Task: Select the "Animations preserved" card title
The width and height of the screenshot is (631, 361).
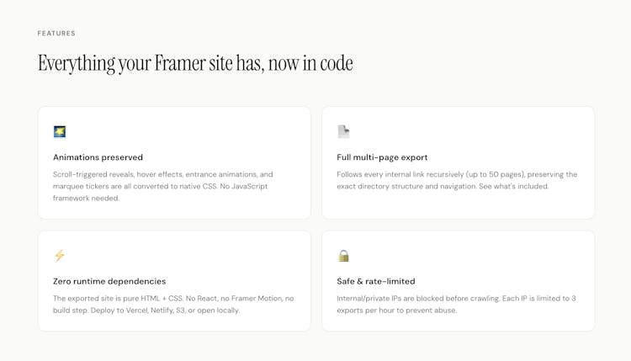Action: tap(98, 157)
